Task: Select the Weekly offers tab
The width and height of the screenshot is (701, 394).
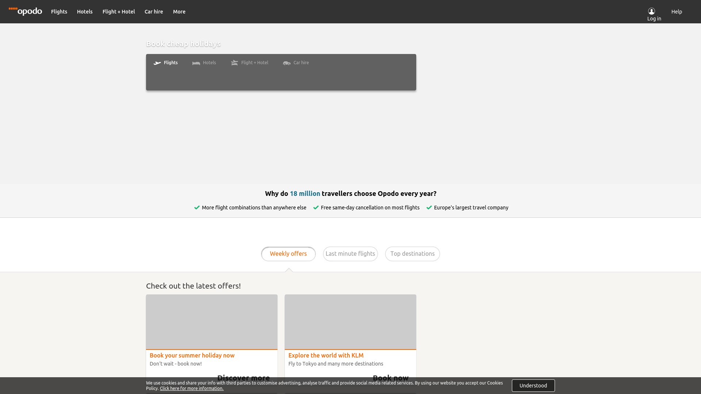Action: (x=288, y=254)
